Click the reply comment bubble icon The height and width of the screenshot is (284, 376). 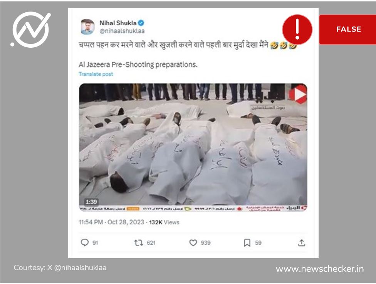click(85, 242)
